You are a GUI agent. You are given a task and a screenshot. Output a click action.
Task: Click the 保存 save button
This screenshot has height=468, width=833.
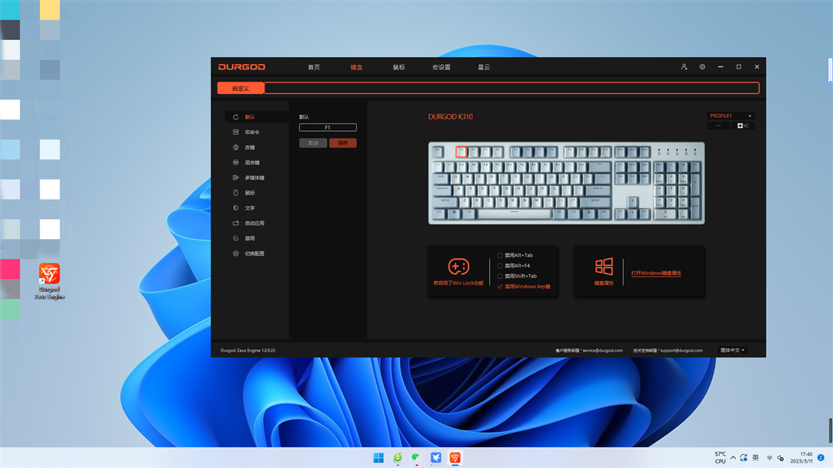pyautogui.click(x=342, y=143)
